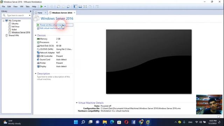Open taskbar Search
Screen dimensions: 224x126
[x=83, y=122]
